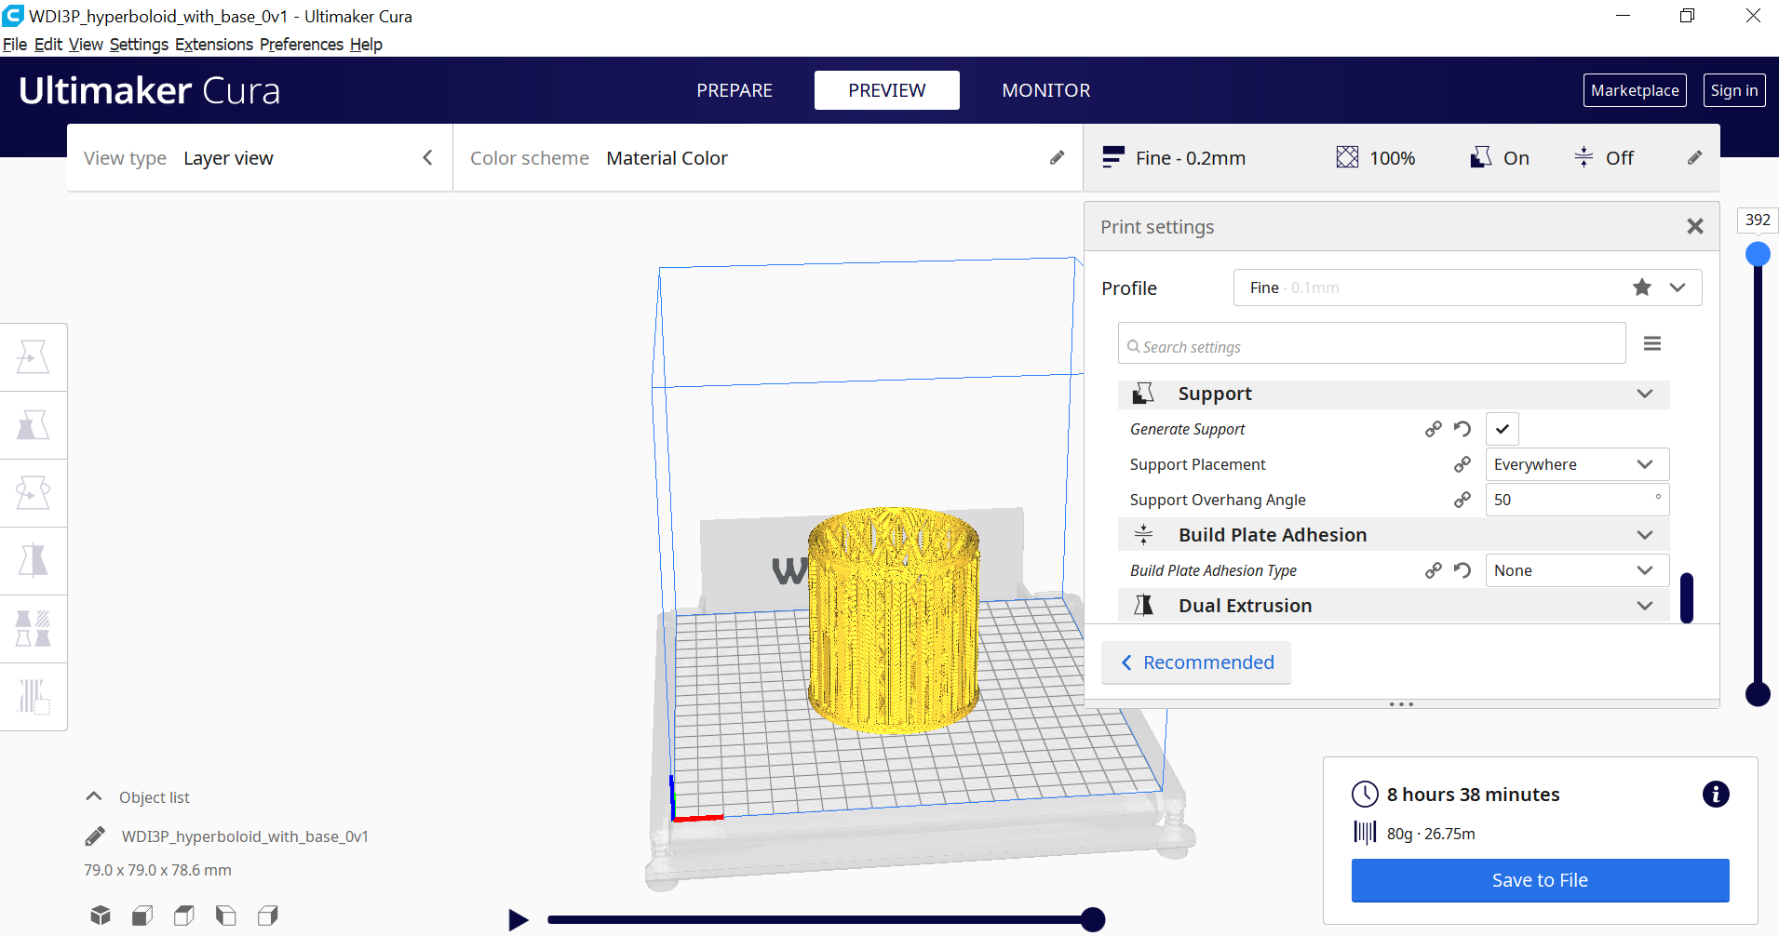Reset Build Plate Adhesion Type with revert arrow
This screenshot has height=936, width=1779.
click(1462, 570)
